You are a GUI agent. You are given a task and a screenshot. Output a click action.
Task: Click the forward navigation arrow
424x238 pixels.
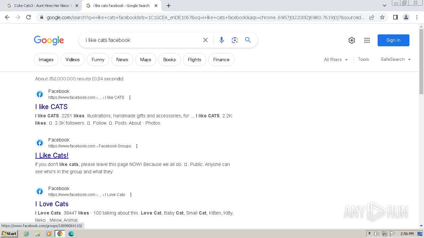[18, 17]
